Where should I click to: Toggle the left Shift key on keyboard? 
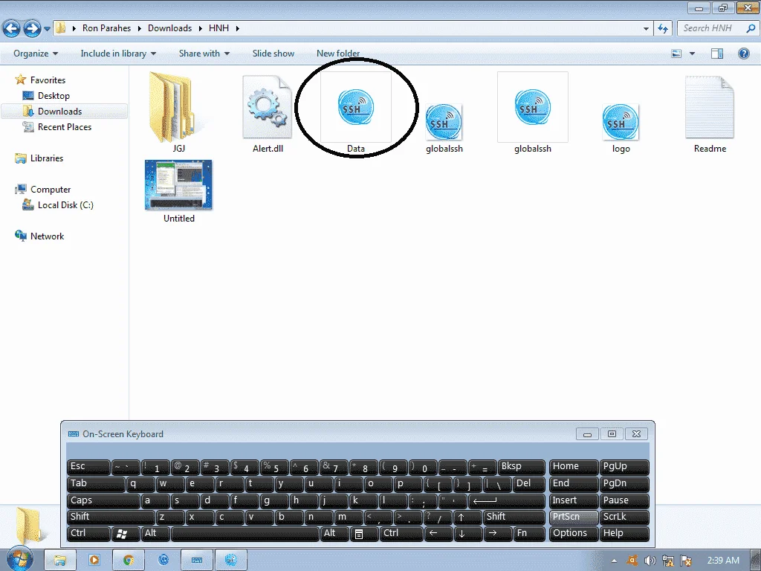pos(111,517)
